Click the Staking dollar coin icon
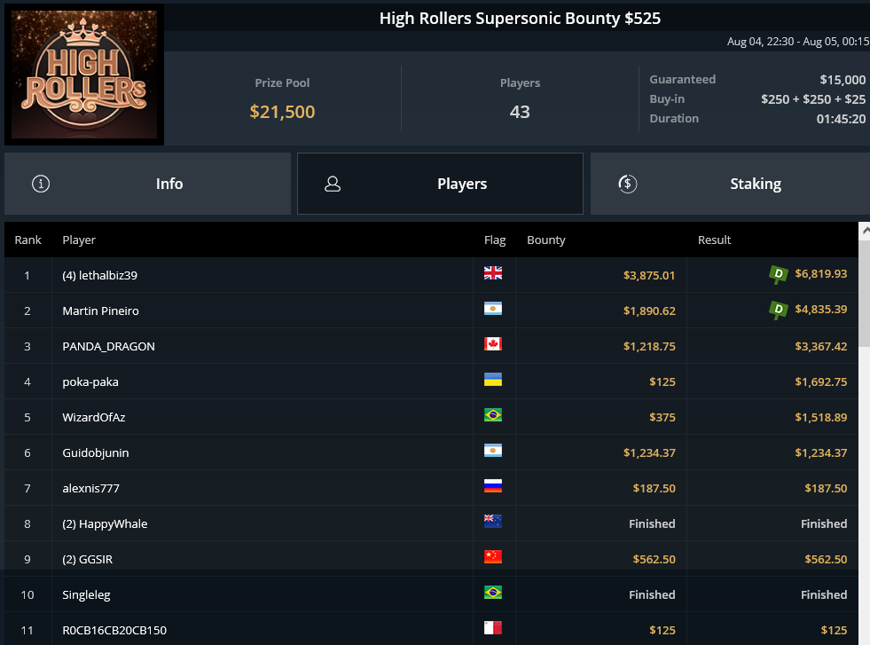 point(628,184)
